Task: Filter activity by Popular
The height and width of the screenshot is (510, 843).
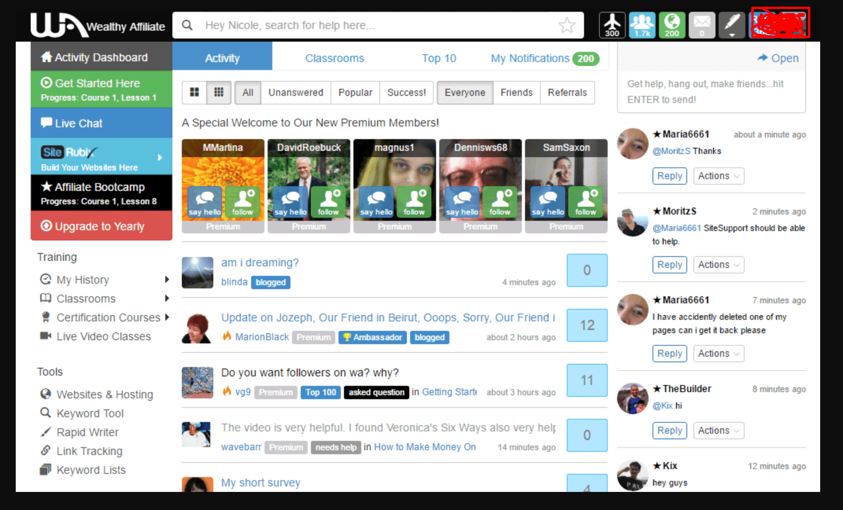Action: (355, 92)
